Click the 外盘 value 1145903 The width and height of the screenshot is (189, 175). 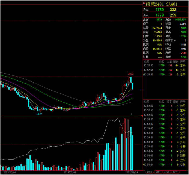click(x=157, y=41)
